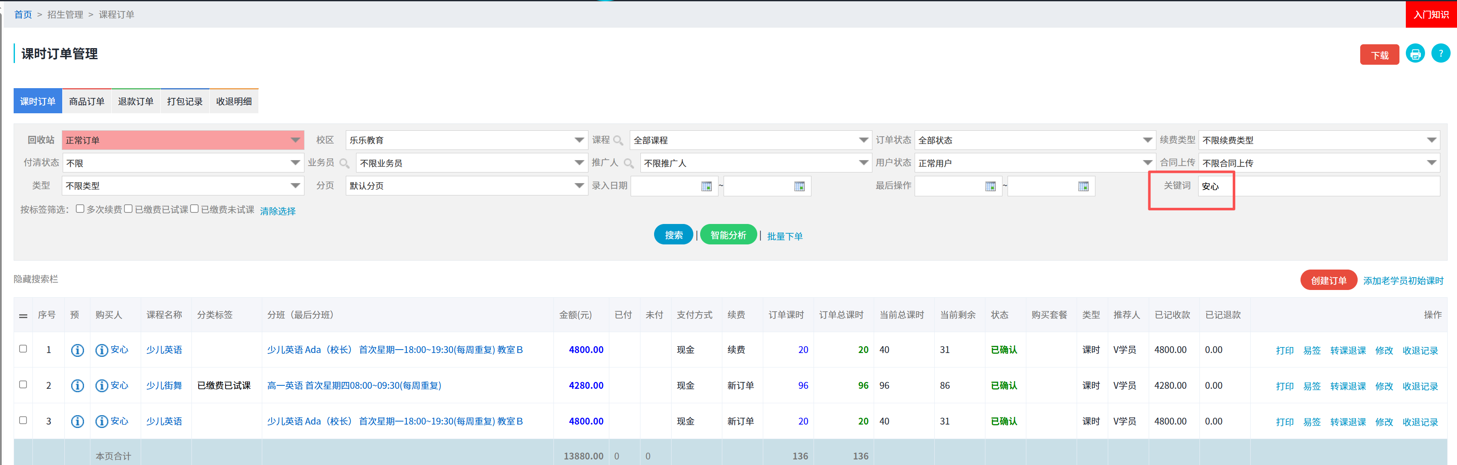Check the 多次续费 checkbox

pyautogui.click(x=80, y=209)
